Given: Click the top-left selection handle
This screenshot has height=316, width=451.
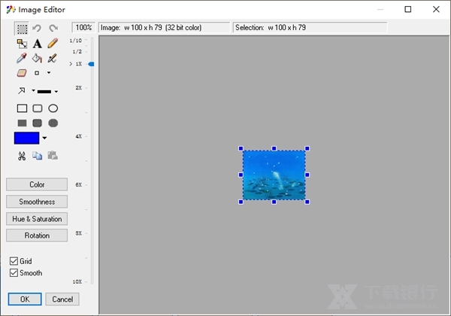Looking at the screenshot, I should pos(241,148).
